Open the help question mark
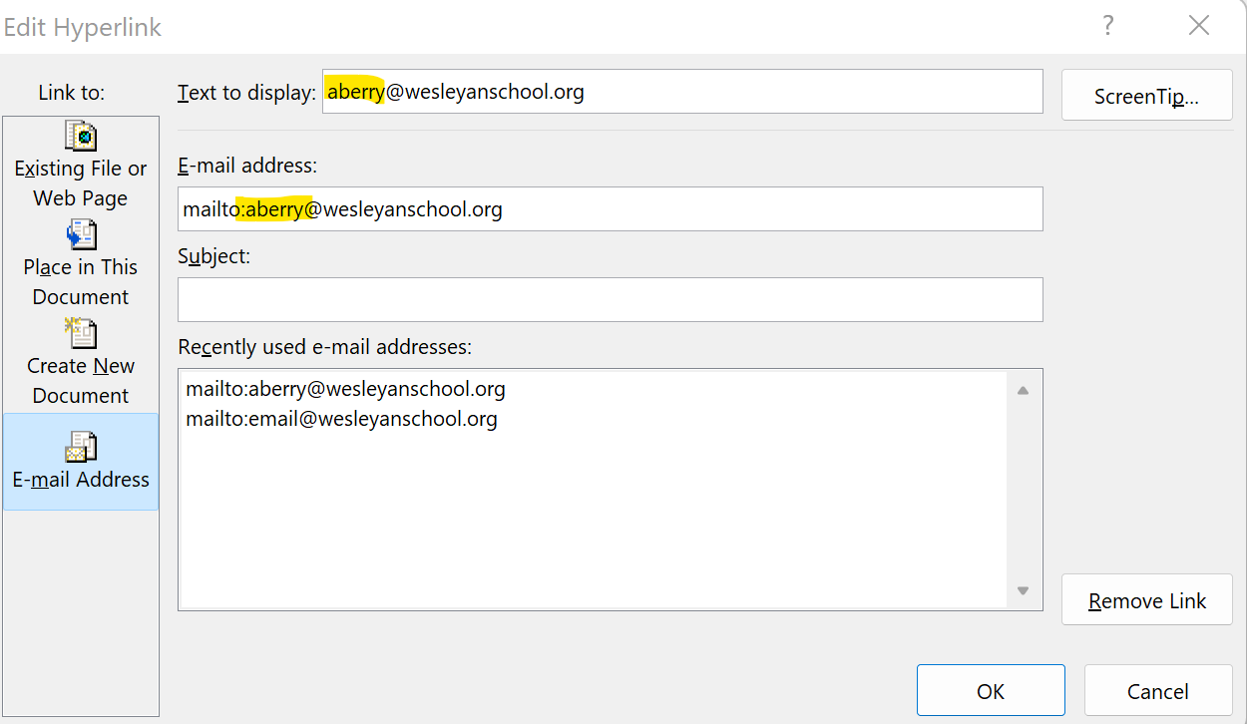Viewport: 1247px width, 724px height. tap(1107, 27)
